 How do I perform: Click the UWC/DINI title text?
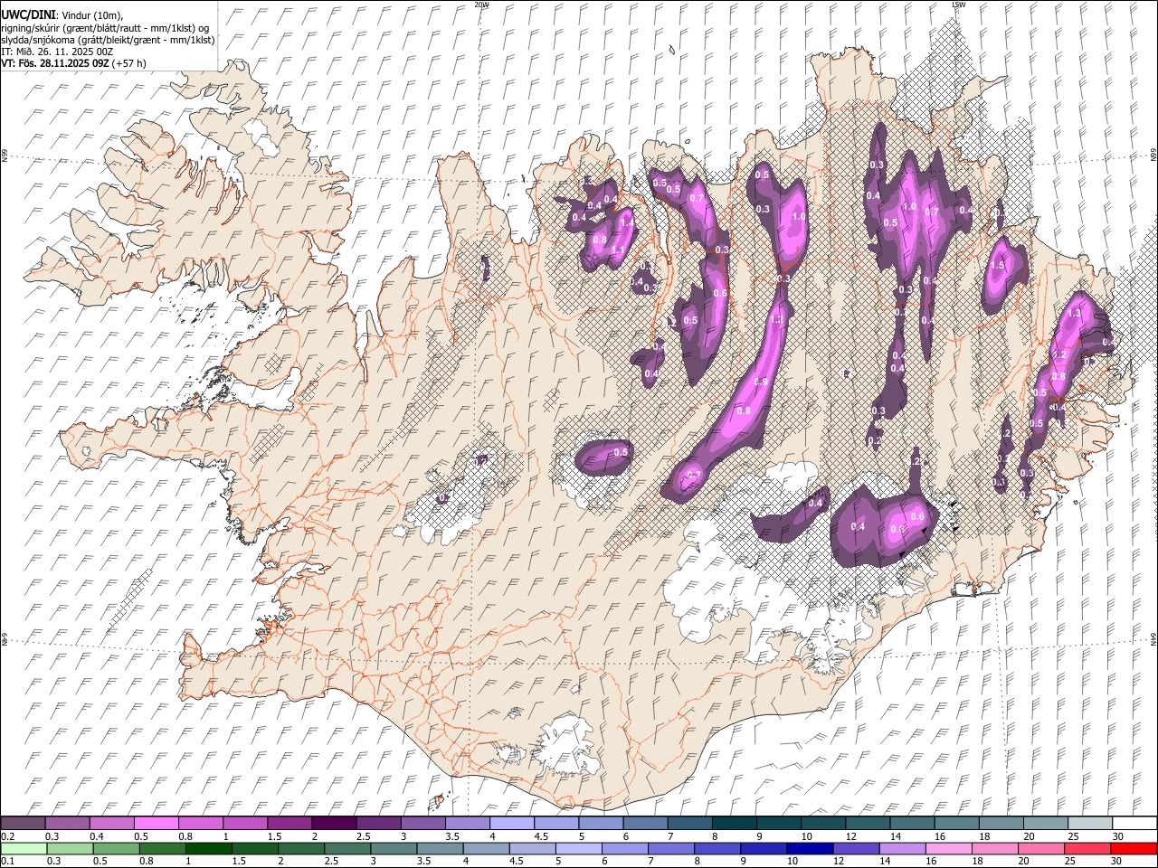27,14
